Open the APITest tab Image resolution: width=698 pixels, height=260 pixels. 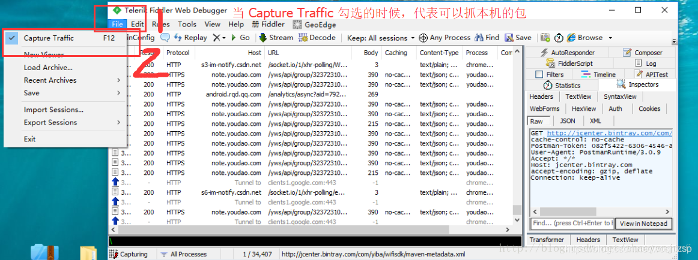tap(651, 74)
